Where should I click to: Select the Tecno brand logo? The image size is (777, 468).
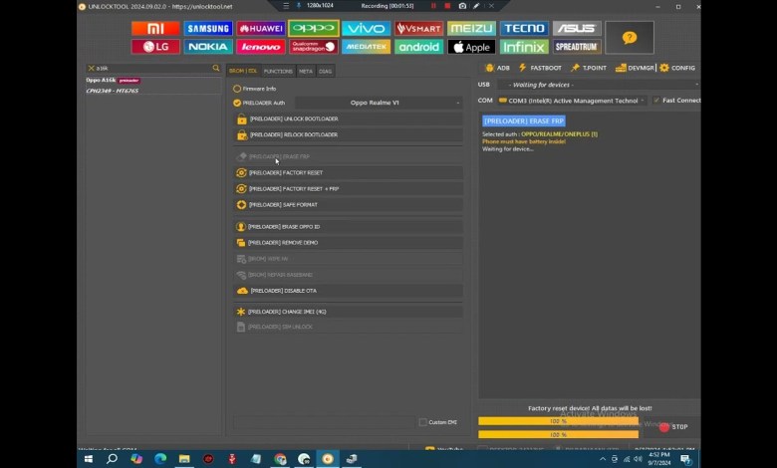(524, 29)
